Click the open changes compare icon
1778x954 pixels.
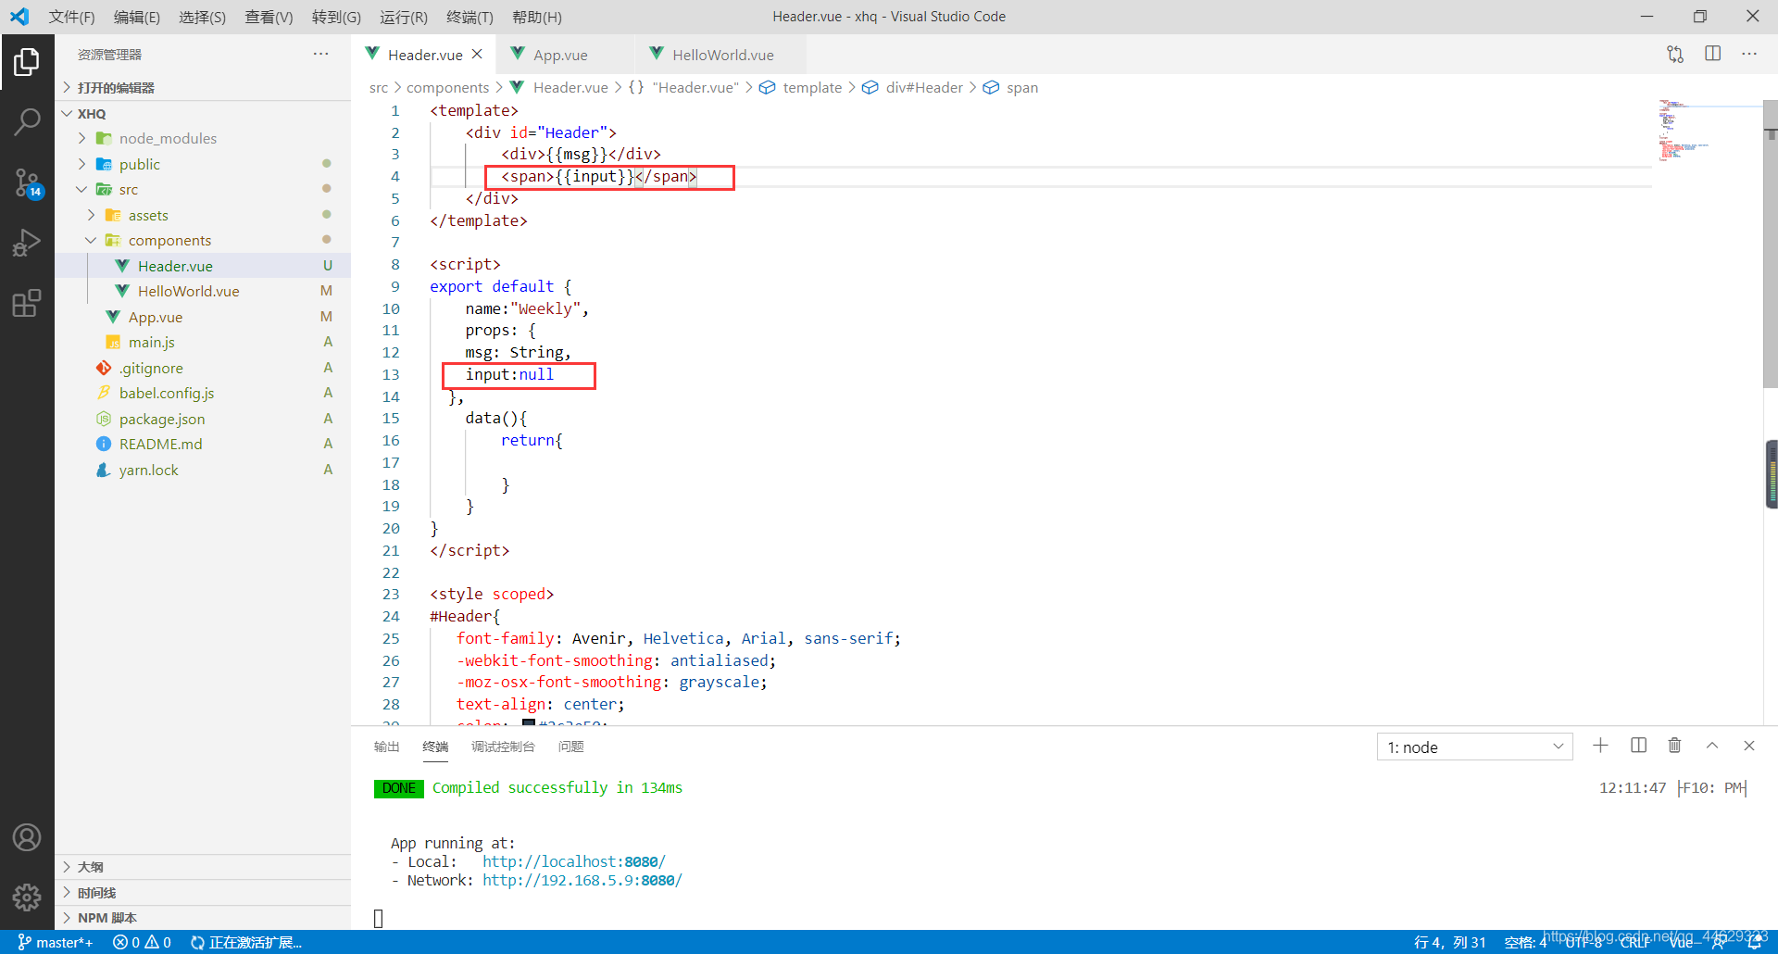click(1675, 55)
